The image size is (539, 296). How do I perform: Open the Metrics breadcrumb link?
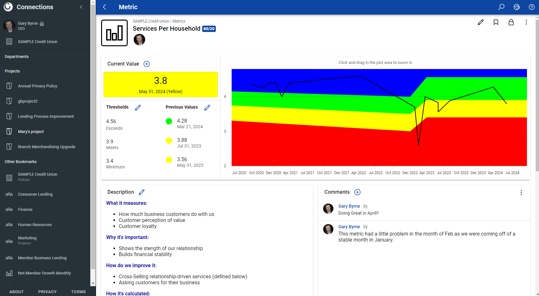(x=179, y=21)
